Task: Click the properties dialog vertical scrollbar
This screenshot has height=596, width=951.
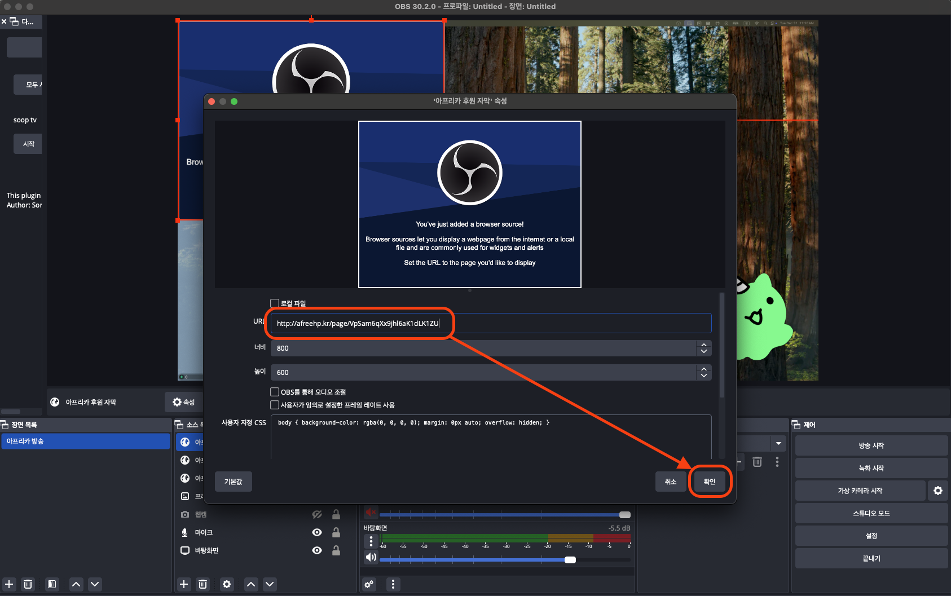Action: [721, 345]
